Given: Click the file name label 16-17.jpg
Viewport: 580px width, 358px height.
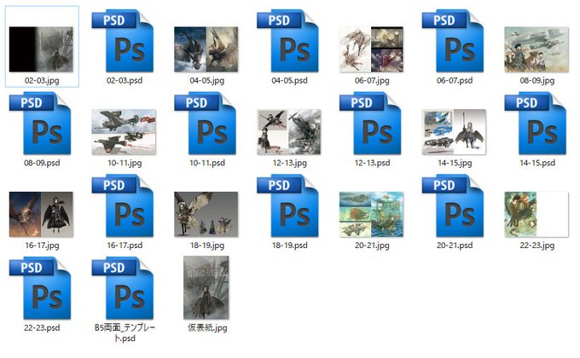Looking at the screenshot, I should pyautogui.click(x=42, y=245).
